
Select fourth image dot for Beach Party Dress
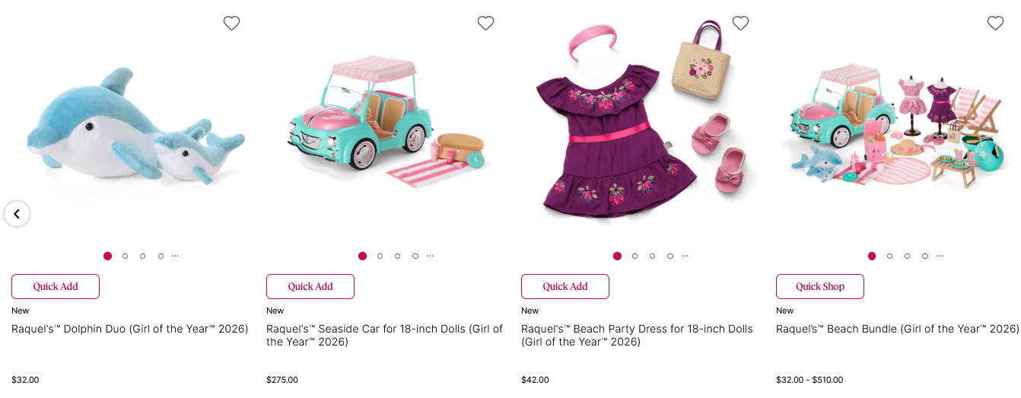(670, 256)
